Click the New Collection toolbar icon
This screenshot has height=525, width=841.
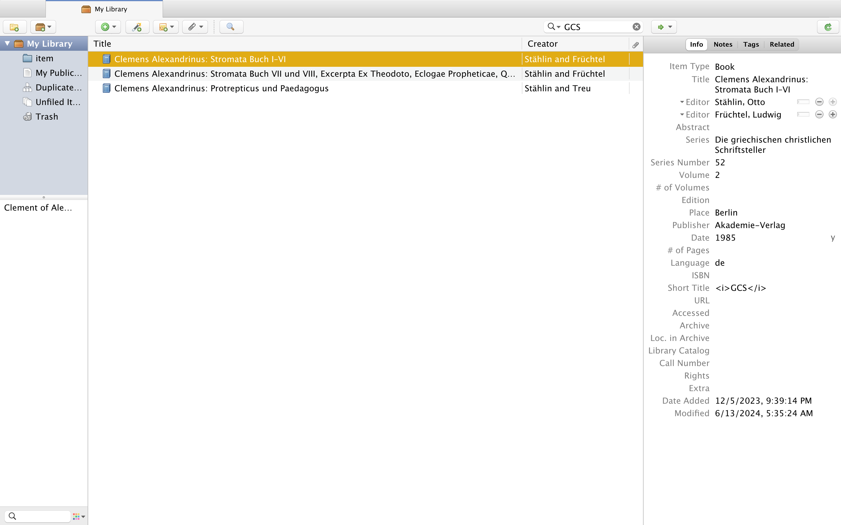(x=14, y=27)
